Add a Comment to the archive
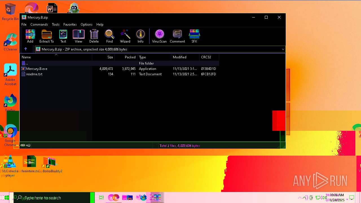 [177, 36]
